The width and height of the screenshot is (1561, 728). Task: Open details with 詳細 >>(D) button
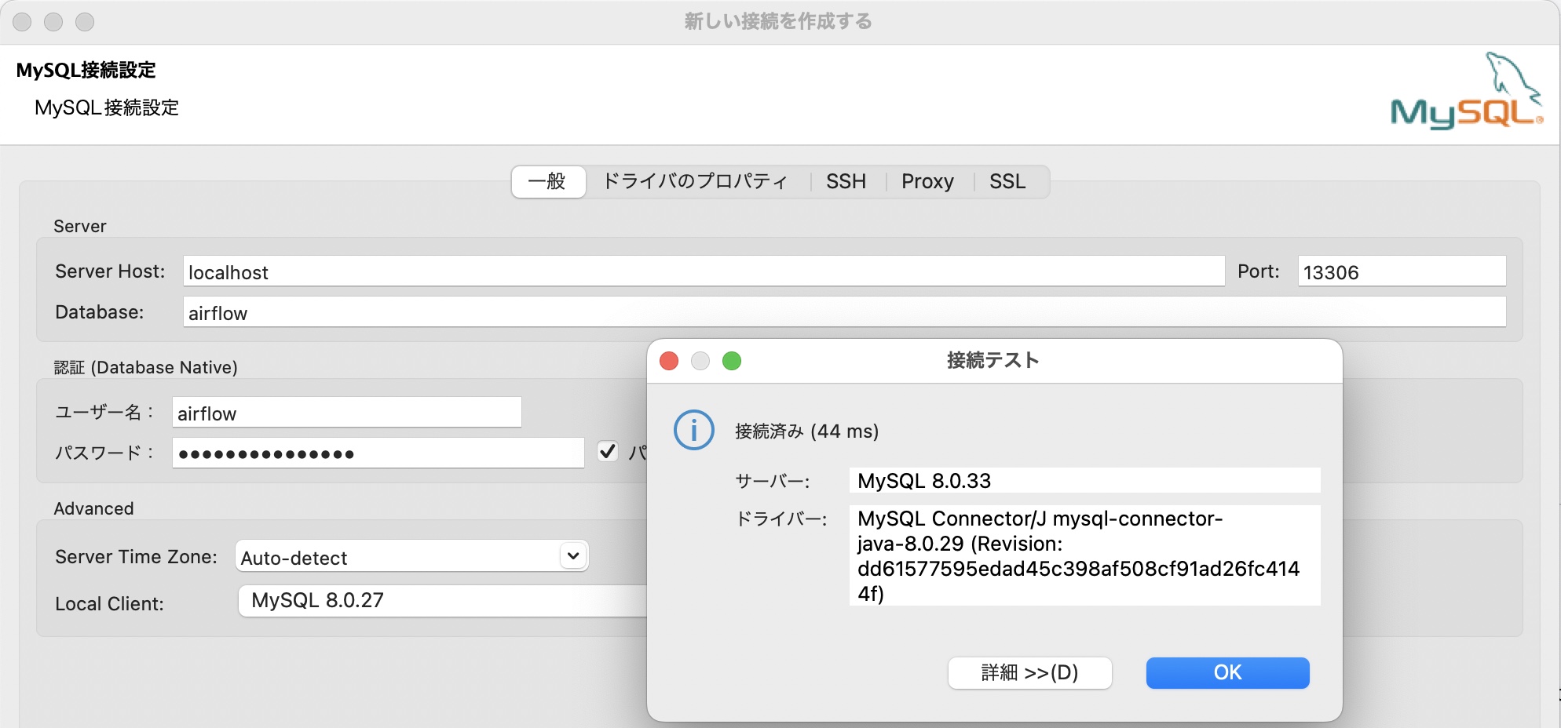(x=1029, y=672)
